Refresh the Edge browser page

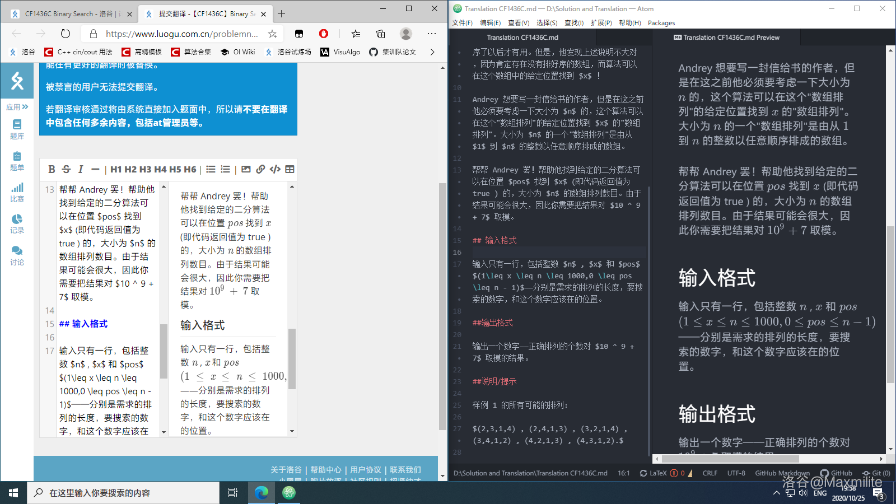click(x=66, y=34)
